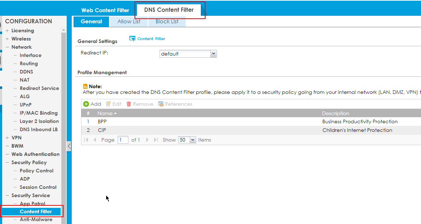Select the Web Content Filter tab
The height and width of the screenshot is (224, 421).
pyautogui.click(x=105, y=10)
